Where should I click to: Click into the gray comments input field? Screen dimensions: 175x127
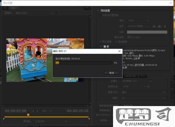pyautogui.click(x=147, y=32)
